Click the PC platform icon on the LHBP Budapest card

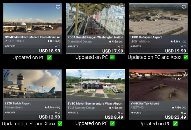point(185,46)
